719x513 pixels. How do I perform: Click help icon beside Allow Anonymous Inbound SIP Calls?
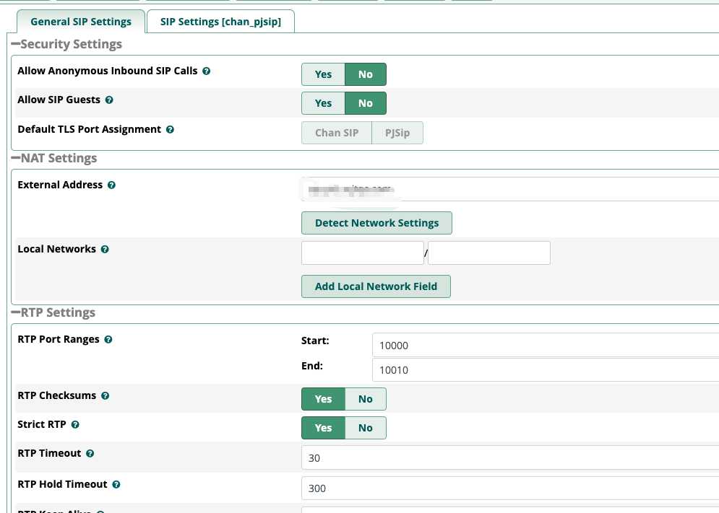coord(207,71)
